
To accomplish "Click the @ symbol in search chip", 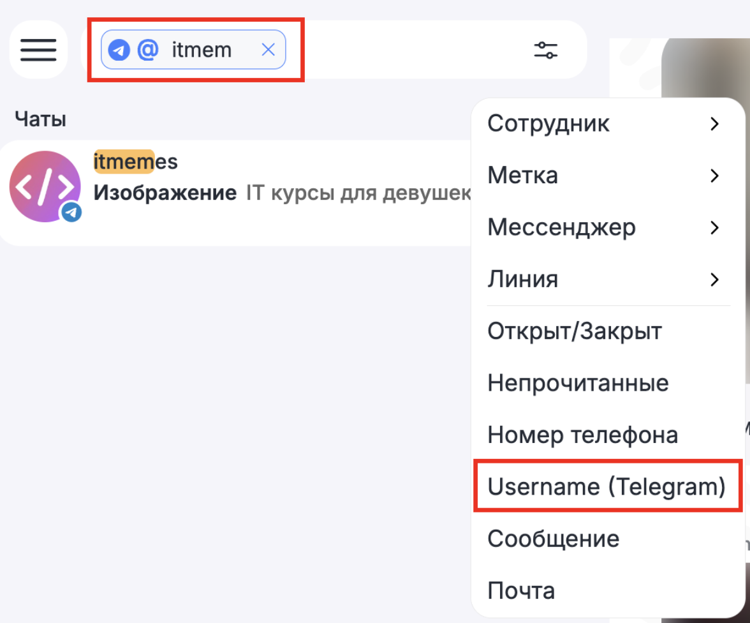I will click(148, 50).
